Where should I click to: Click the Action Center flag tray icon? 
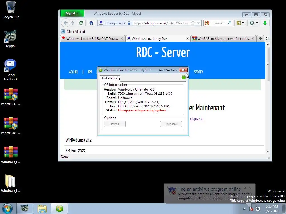[251, 209]
